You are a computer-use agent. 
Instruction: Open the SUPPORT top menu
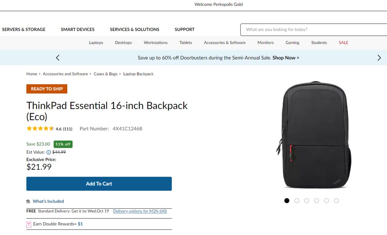click(x=185, y=29)
